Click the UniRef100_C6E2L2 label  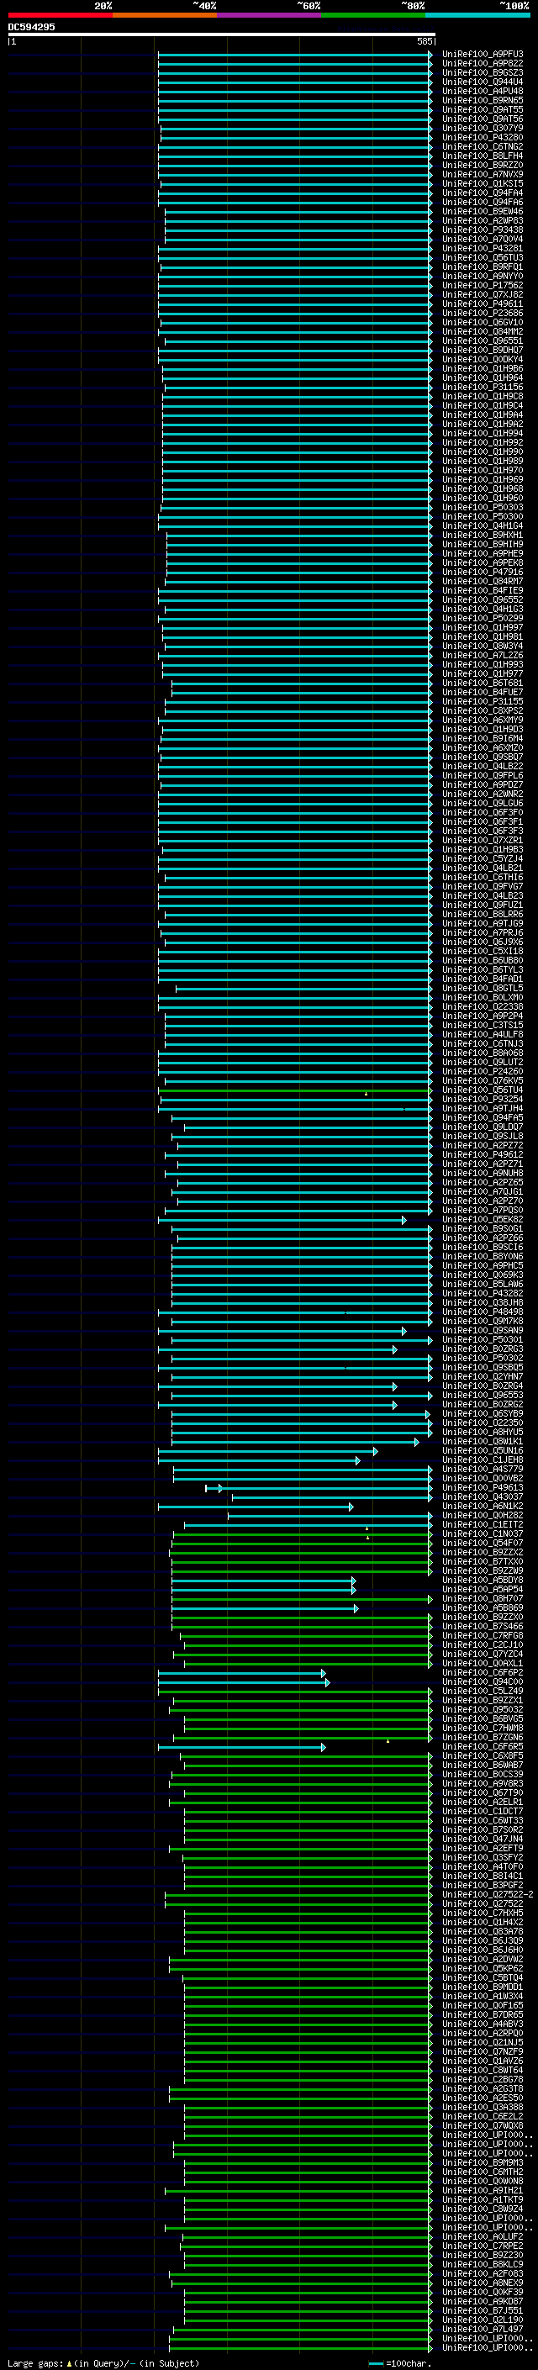pos(483,2116)
